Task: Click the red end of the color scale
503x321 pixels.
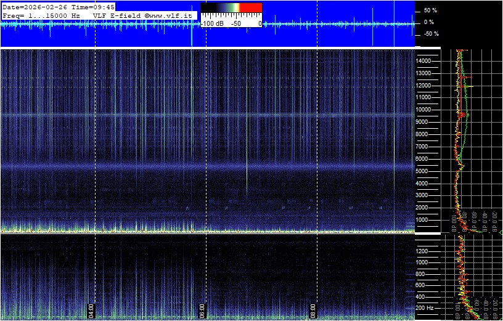Action: [x=250, y=8]
